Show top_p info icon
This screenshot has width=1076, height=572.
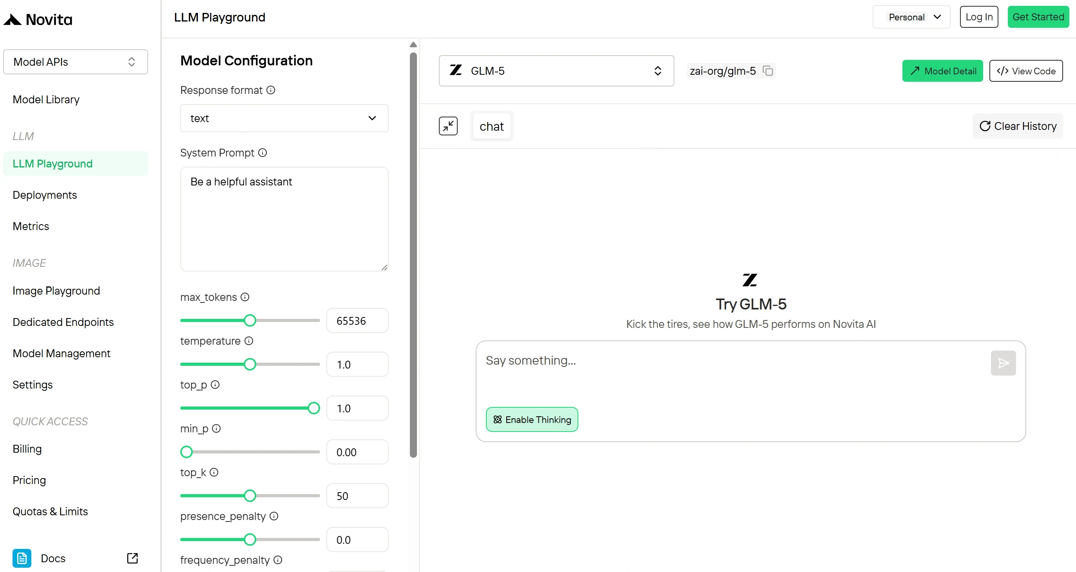[215, 384]
